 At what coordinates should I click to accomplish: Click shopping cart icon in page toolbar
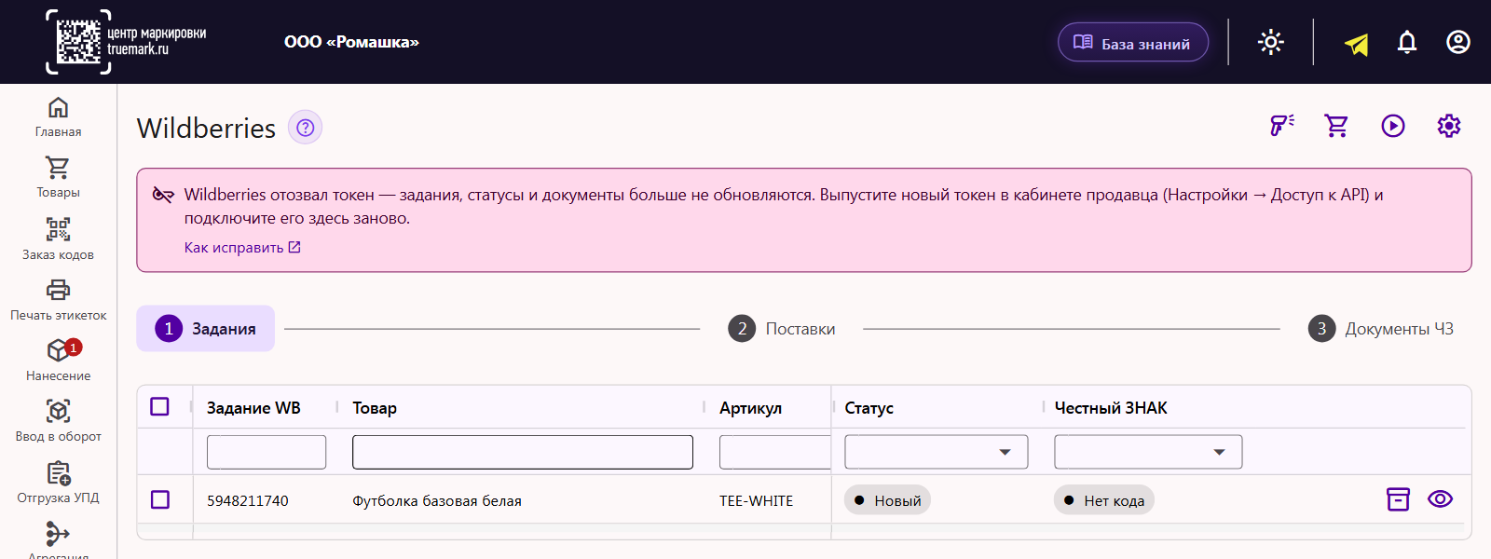[x=1337, y=126]
